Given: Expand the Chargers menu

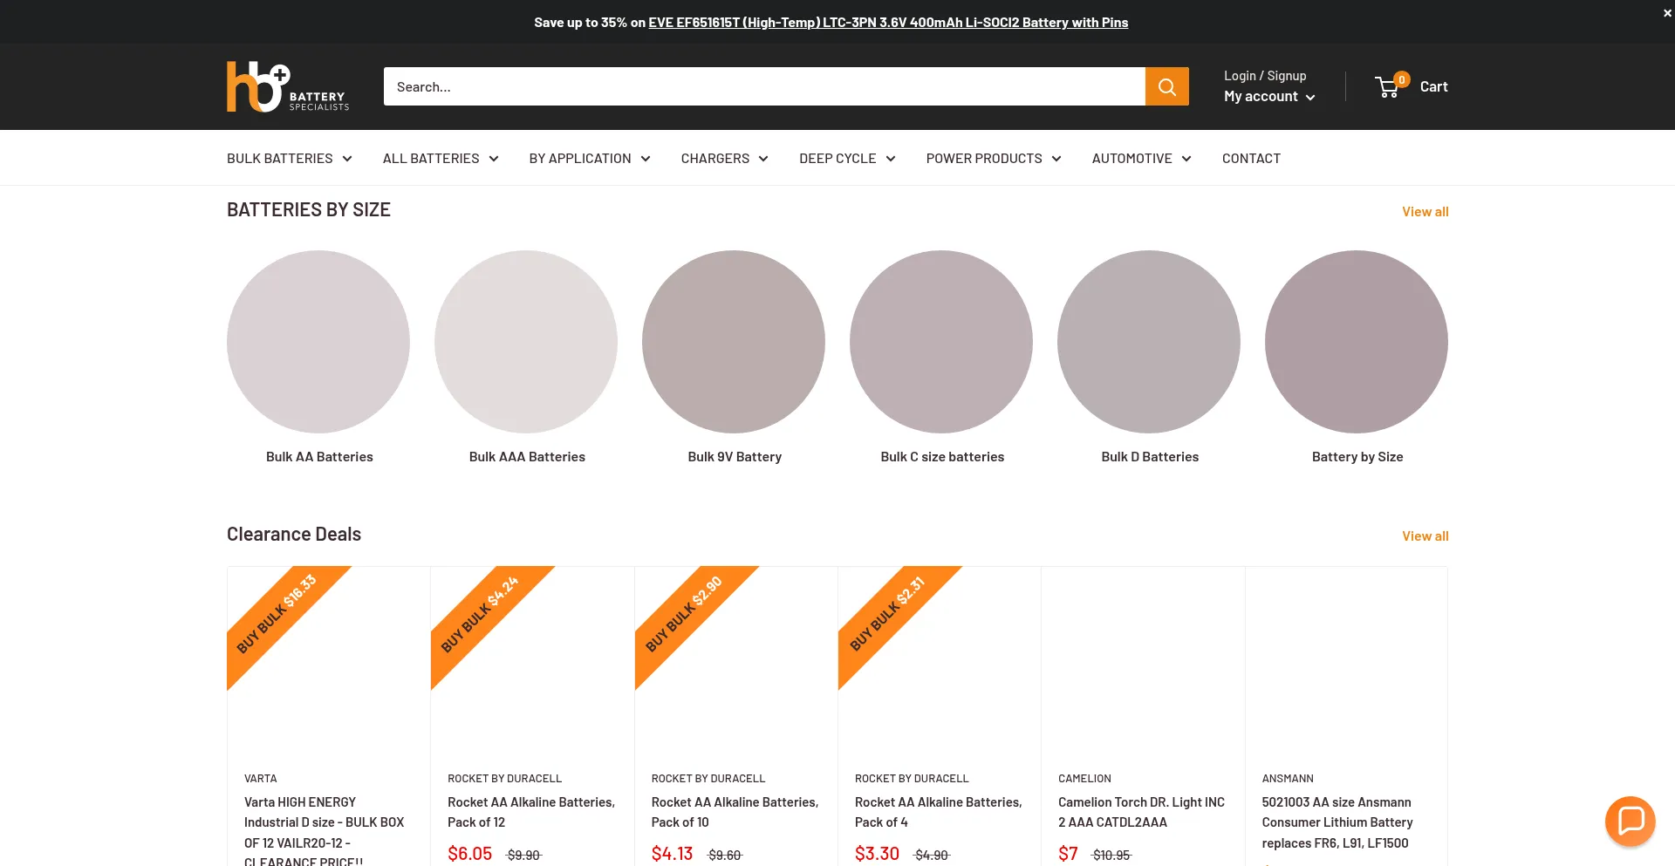Looking at the screenshot, I should [725, 158].
